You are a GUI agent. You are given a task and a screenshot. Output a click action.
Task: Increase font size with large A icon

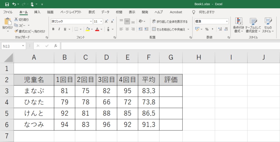pos(106,21)
